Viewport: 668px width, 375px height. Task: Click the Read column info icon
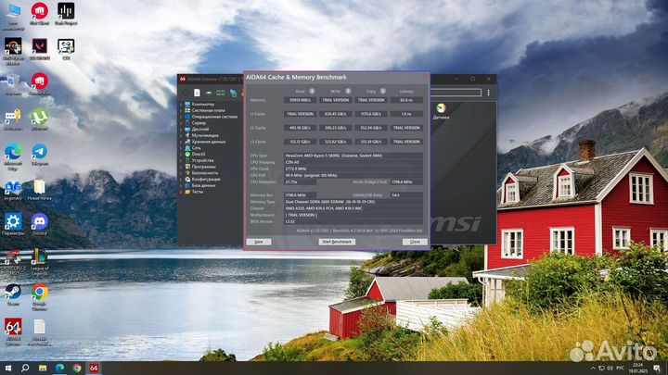tap(311, 91)
